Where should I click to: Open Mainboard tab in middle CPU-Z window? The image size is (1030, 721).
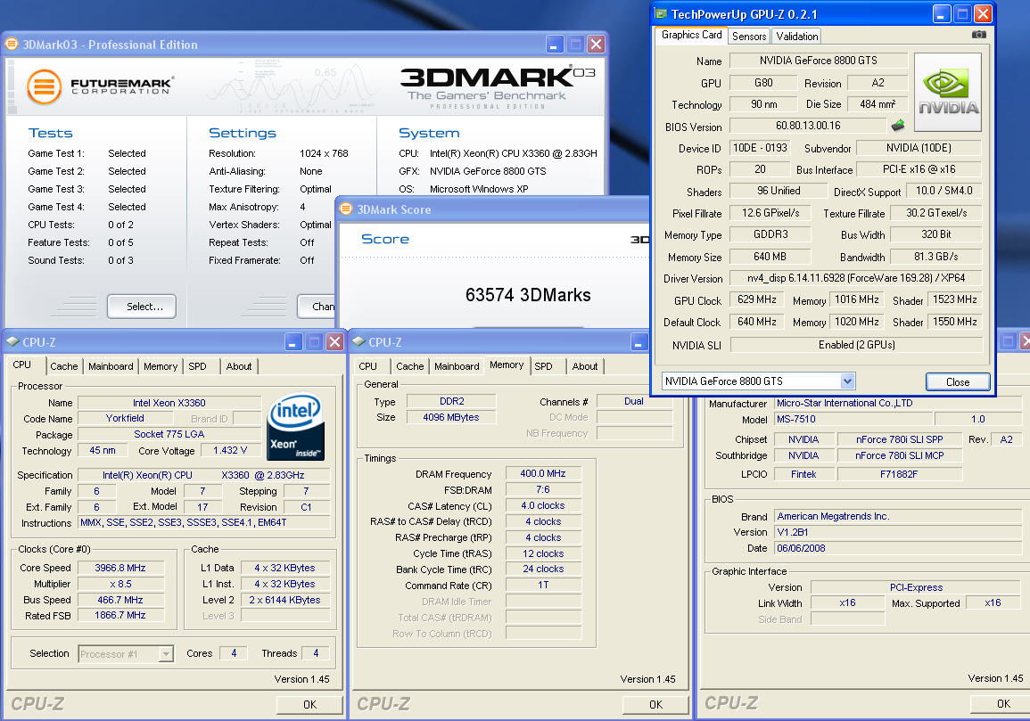tap(457, 366)
